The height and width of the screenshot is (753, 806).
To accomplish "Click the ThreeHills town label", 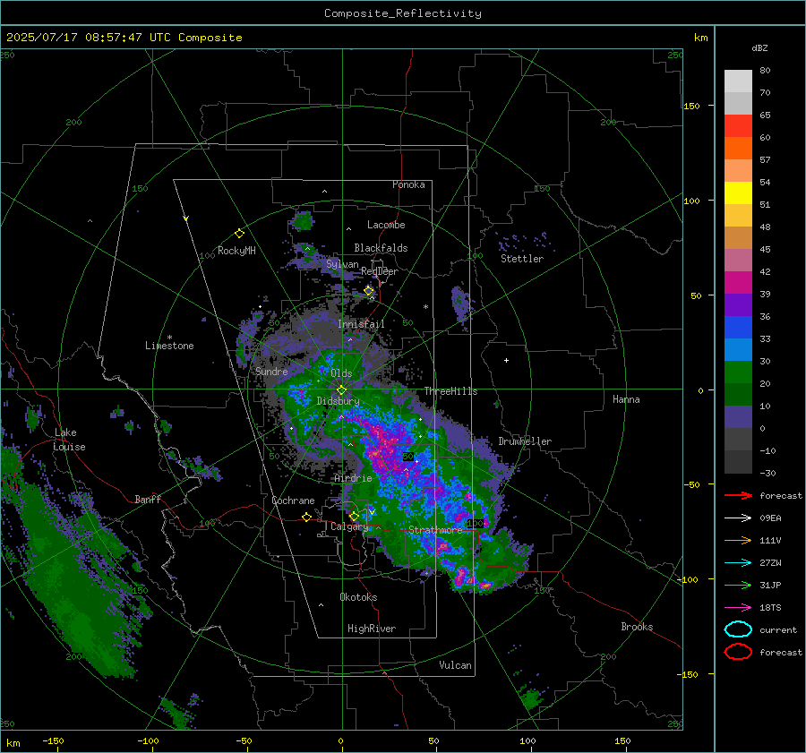I will coord(450,391).
